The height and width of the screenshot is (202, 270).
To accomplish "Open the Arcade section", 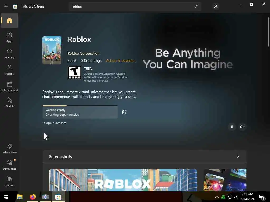I will 9,70.
